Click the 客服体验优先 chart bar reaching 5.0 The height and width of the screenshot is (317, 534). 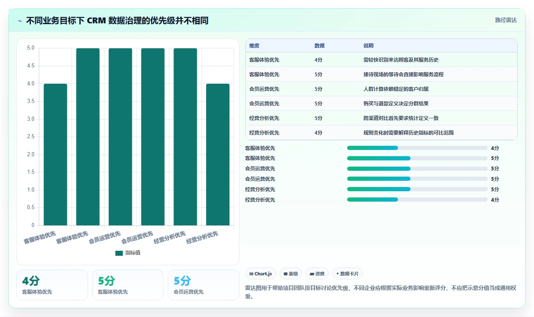pyautogui.click(x=88, y=137)
